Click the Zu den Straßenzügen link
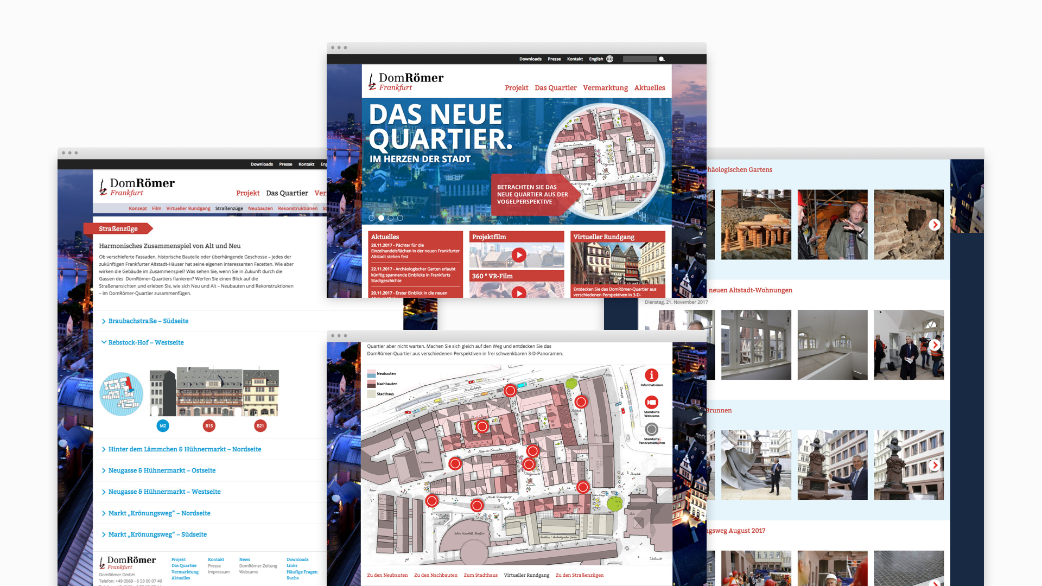The image size is (1042, 586). (579, 575)
